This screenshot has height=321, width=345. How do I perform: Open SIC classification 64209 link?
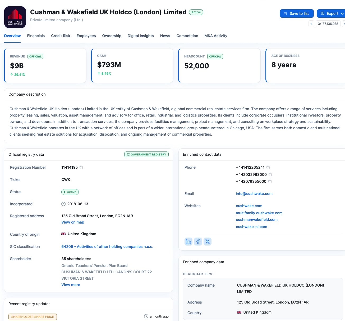tap(107, 247)
